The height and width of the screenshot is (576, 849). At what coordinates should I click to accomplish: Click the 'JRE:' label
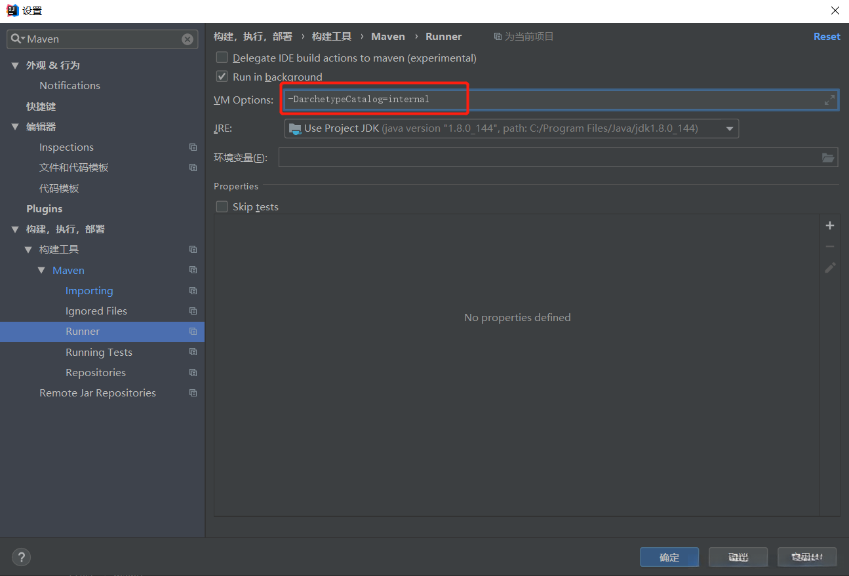[x=223, y=128]
